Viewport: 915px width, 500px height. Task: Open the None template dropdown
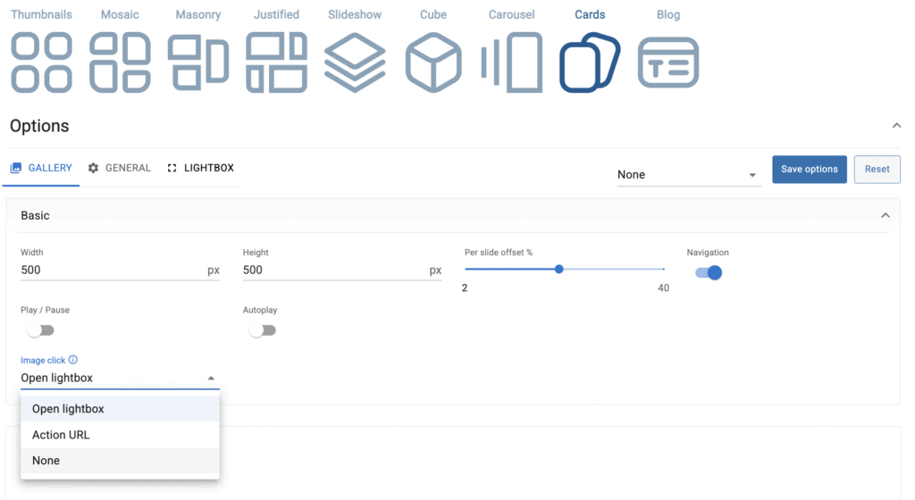pyautogui.click(x=688, y=175)
